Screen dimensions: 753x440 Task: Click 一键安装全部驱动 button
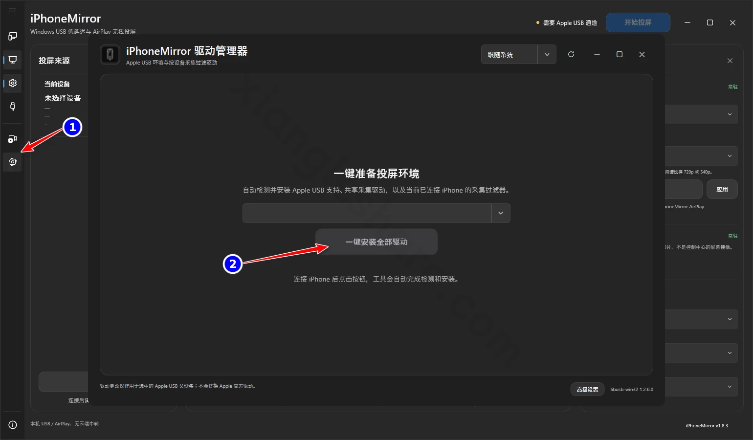pyautogui.click(x=376, y=242)
